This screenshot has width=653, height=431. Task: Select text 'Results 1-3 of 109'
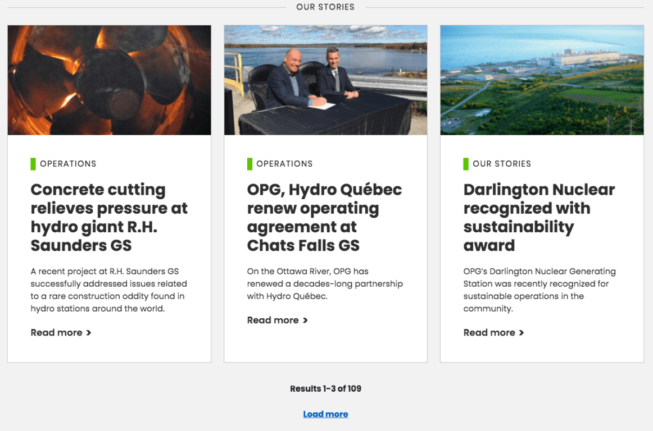326,388
